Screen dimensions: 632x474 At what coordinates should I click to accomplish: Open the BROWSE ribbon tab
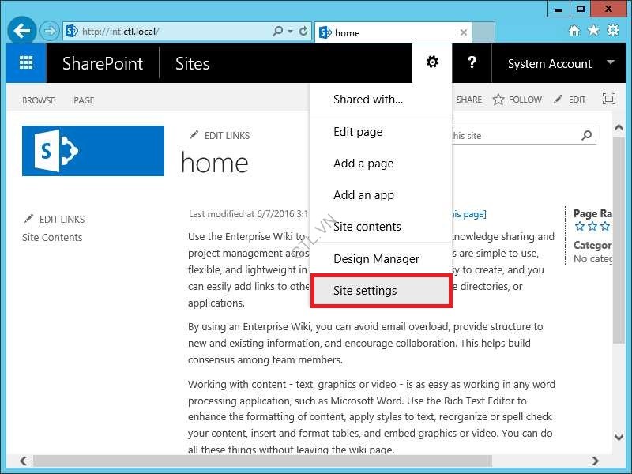(x=39, y=100)
